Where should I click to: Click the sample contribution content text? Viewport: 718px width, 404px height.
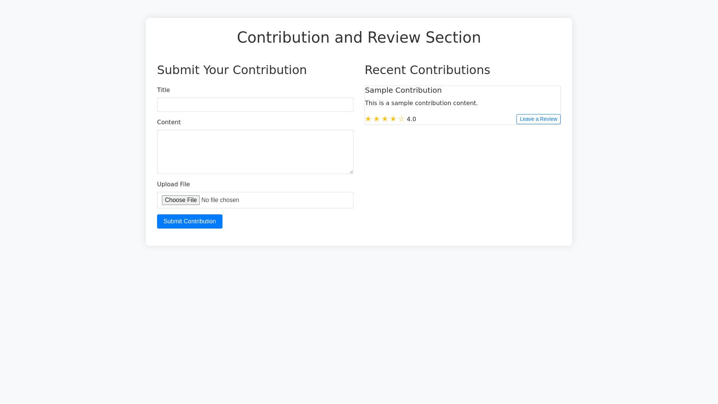pyautogui.click(x=421, y=103)
